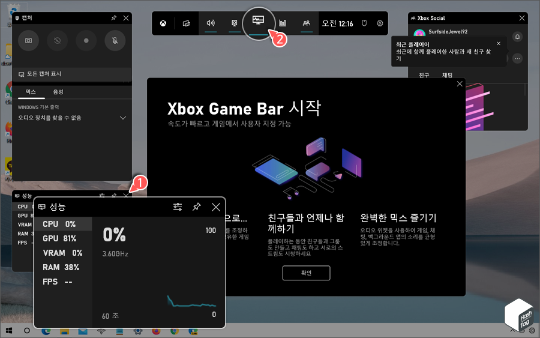Screen dimensions: 540x338
Task: Pin the Capture widget
Action: (x=113, y=17)
